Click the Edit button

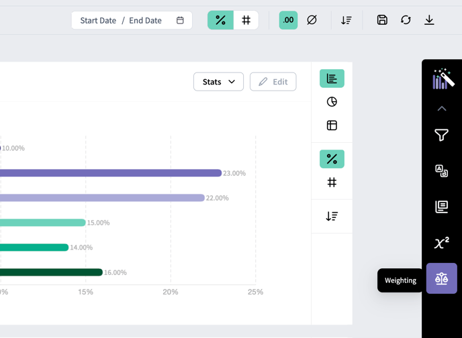(273, 82)
